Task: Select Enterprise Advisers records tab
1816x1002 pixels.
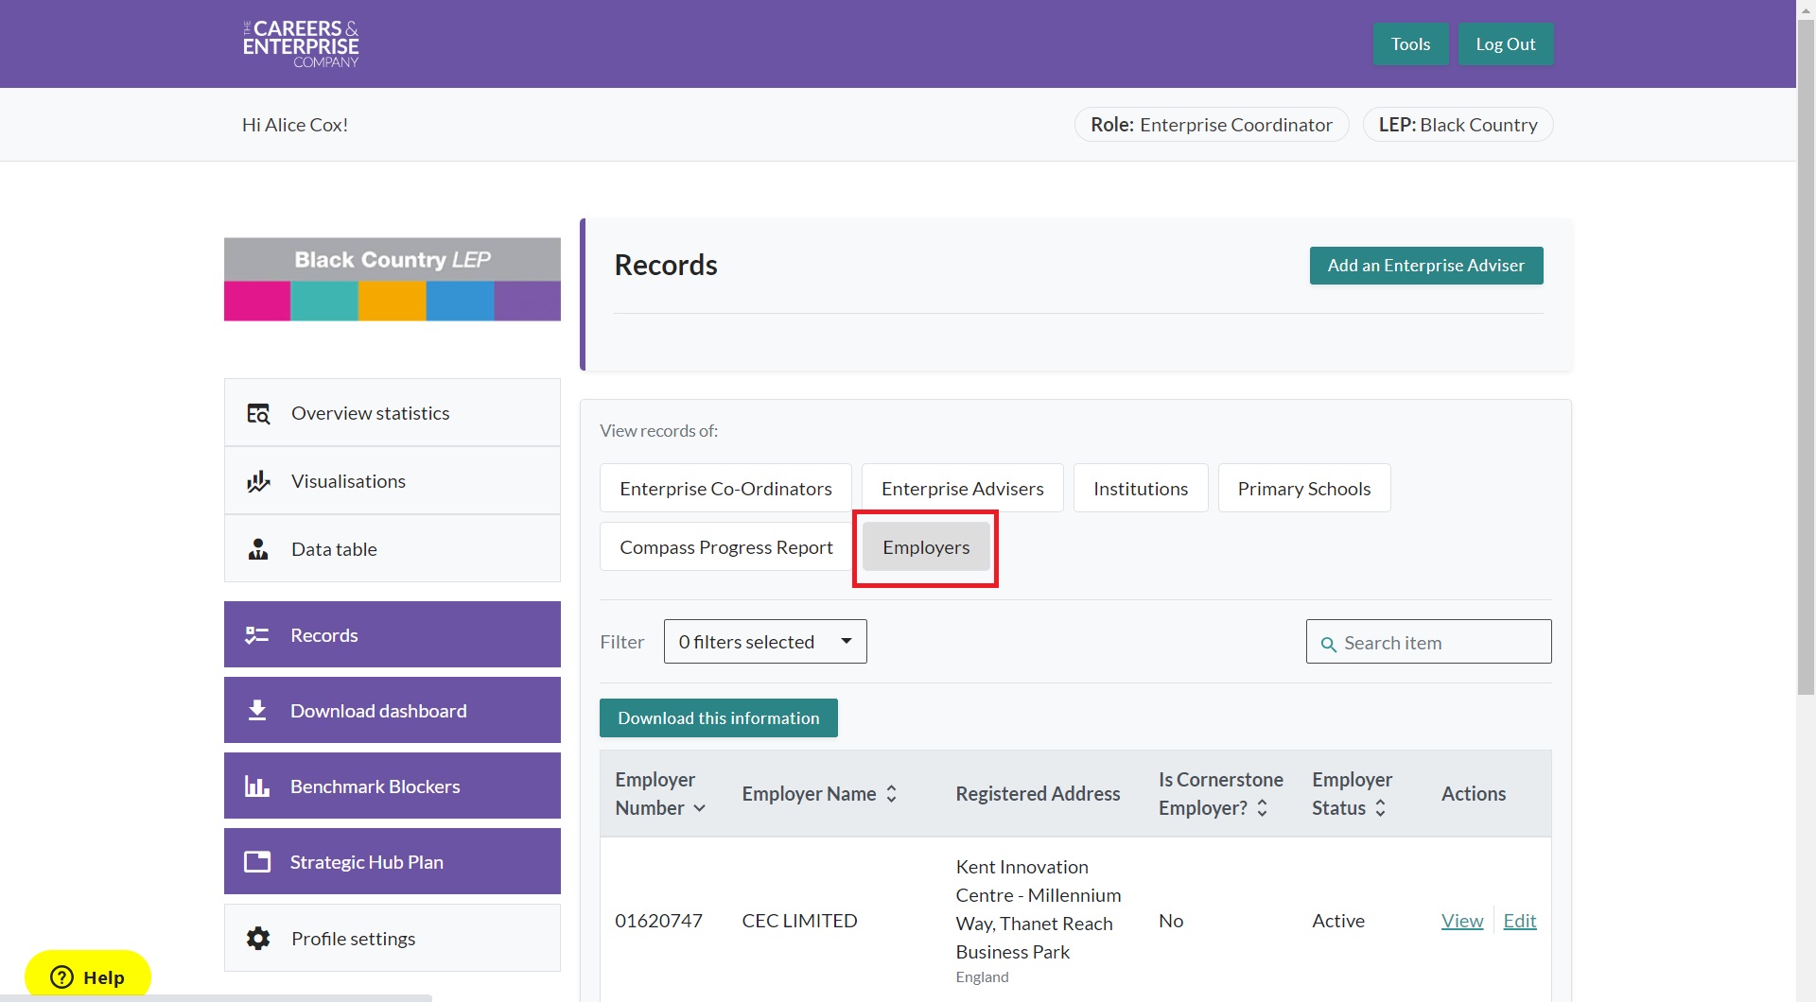Action: (x=962, y=488)
